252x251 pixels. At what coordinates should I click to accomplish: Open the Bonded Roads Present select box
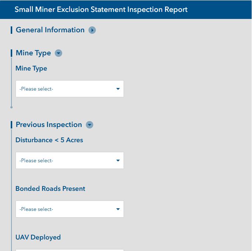[70, 209]
